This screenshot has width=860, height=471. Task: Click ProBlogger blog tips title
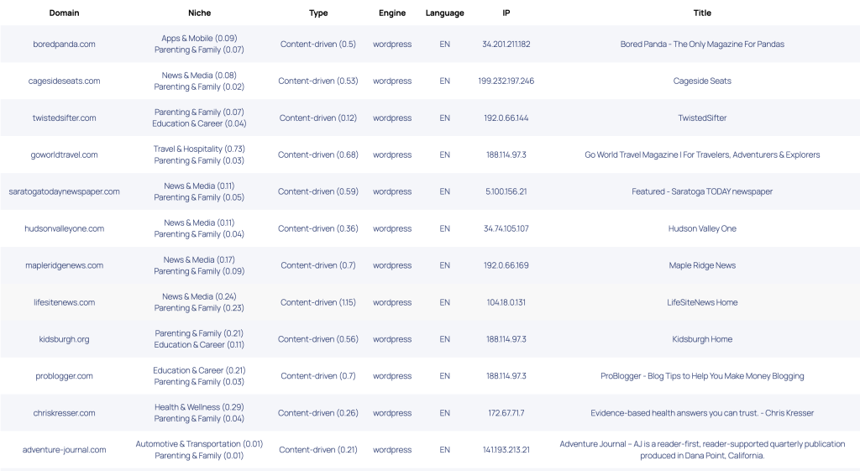tap(702, 376)
